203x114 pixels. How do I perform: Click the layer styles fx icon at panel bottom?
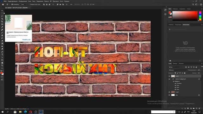(185, 108)
